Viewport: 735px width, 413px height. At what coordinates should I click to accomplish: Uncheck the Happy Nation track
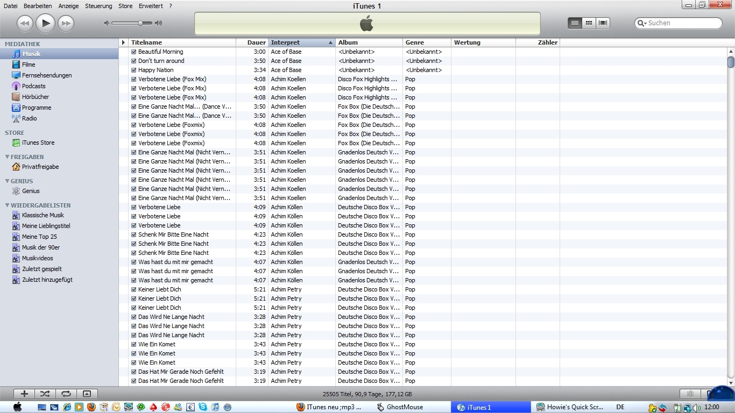pos(134,70)
